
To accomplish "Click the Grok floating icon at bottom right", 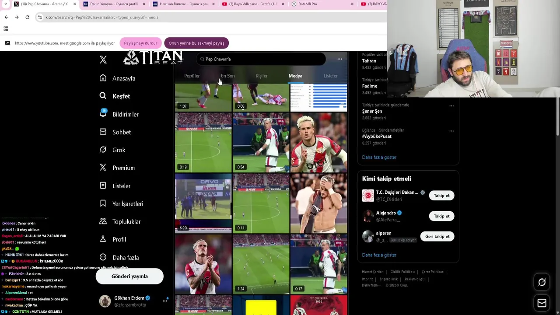I will [x=542, y=282].
